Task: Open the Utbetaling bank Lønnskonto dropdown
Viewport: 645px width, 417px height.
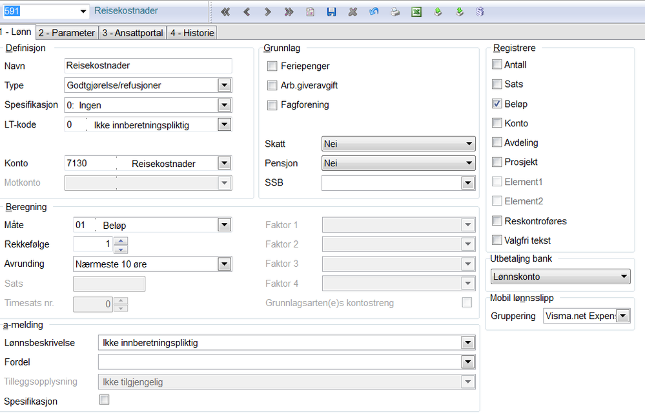Action: [624, 276]
